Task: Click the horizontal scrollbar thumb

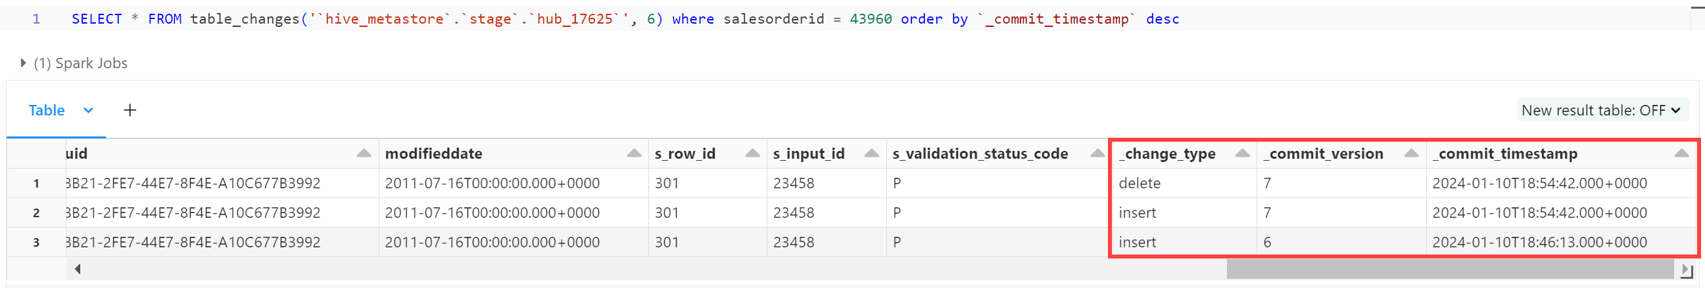Action: [x=1449, y=270]
